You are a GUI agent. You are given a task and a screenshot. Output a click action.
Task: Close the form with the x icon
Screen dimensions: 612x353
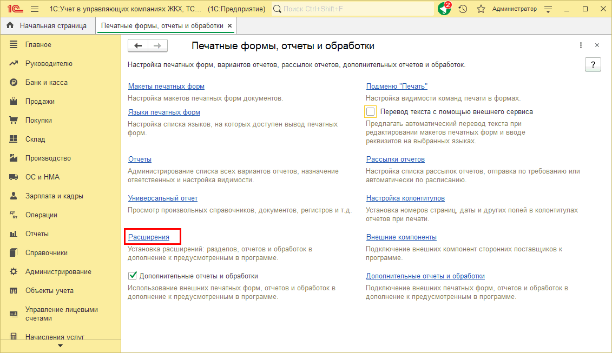pos(597,45)
